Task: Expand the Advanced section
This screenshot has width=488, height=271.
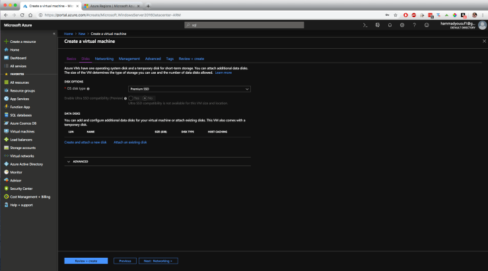Action: [x=78, y=161]
